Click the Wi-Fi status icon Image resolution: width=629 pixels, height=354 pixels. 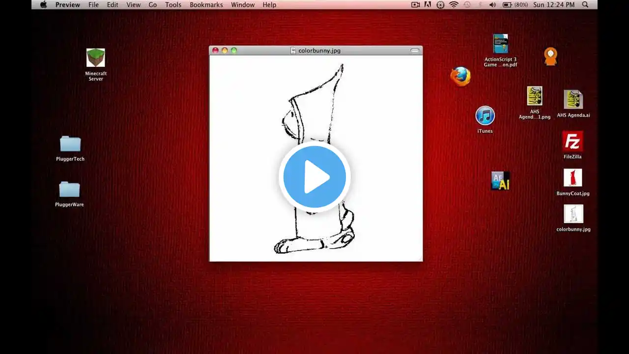click(x=454, y=5)
